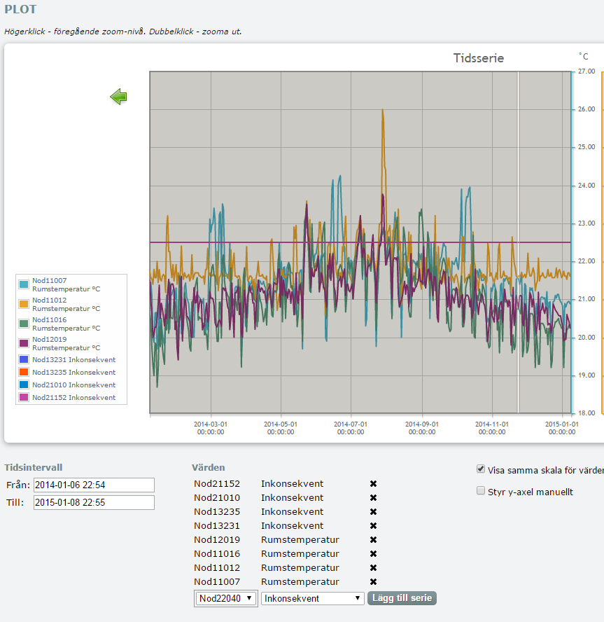Click the 'Från' date input field
Image resolution: width=604 pixels, height=622 pixels.
(94, 485)
